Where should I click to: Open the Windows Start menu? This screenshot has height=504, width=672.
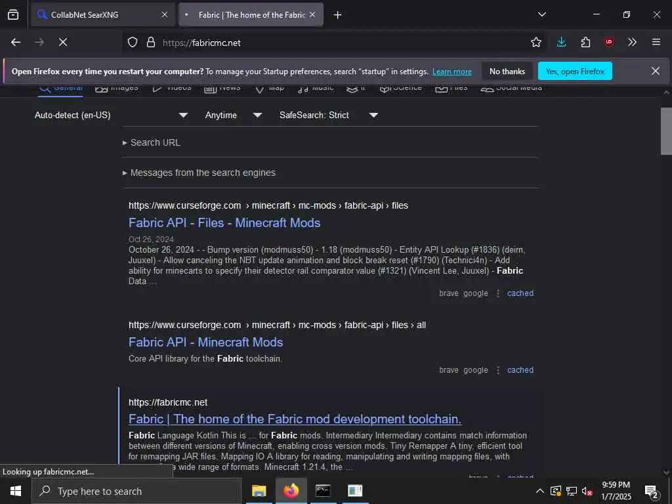16,491
